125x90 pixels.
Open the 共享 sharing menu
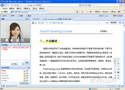click(12, 16)
